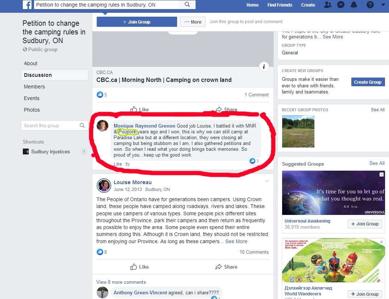Open the recent group photo thumbnail
The image size is (389, 299).
point(298,131)
